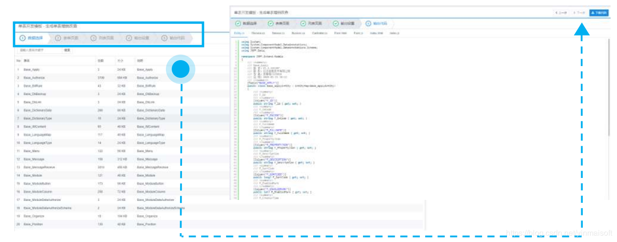The image size is (617, 242).
Task: Click the next step (下一步) button
Action: click(579, 12)
